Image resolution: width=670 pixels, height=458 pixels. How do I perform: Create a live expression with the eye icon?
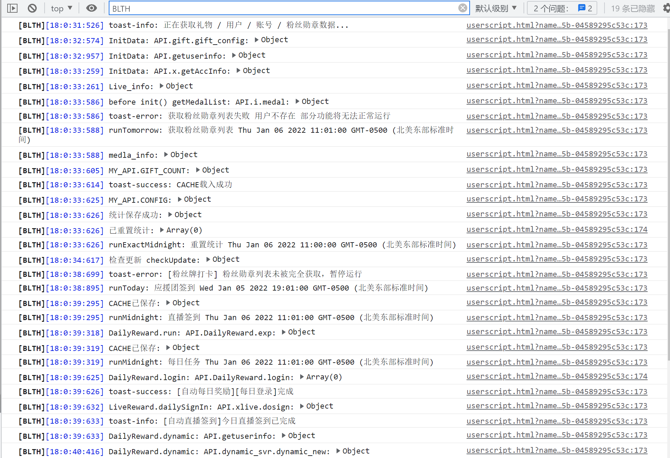(91, 8)
